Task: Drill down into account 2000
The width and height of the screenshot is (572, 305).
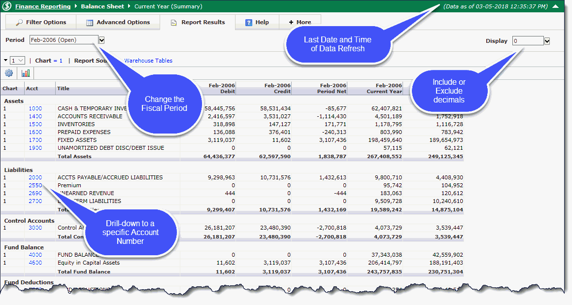Action: (x=35, y=177)
